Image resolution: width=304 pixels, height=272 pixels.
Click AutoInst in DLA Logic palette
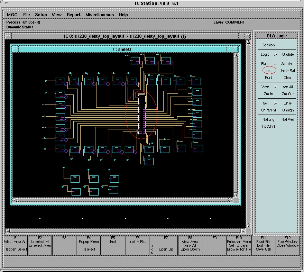coord(288,64)
